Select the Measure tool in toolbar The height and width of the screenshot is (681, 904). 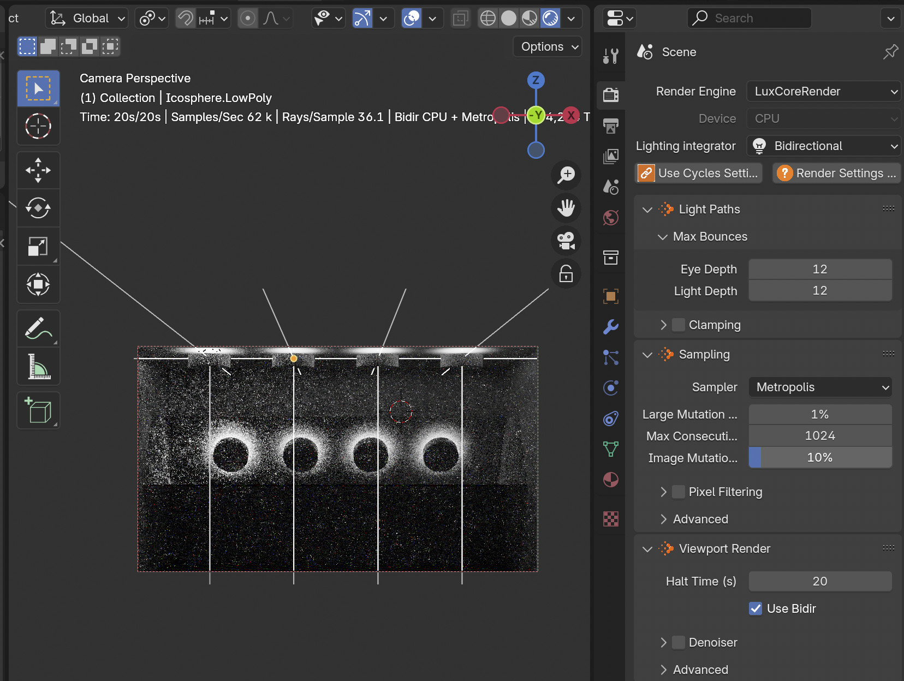38,367
